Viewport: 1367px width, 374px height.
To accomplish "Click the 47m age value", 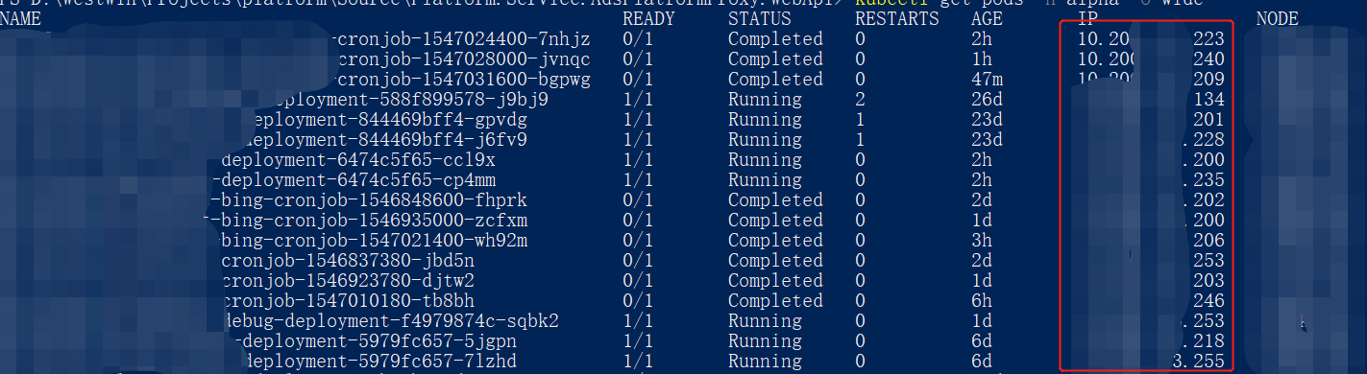I will coord(988,80).
